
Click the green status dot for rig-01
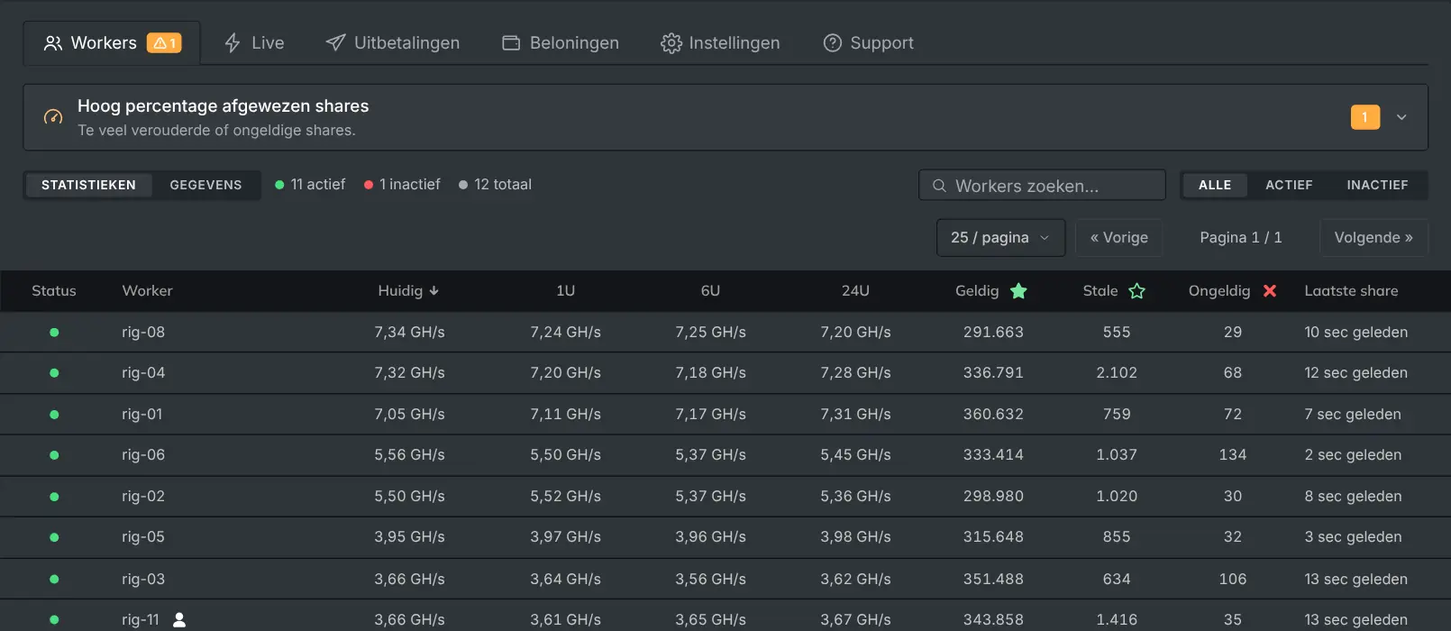pos(54,415)
